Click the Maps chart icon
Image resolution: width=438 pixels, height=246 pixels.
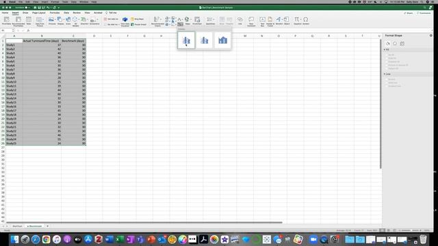188,20
